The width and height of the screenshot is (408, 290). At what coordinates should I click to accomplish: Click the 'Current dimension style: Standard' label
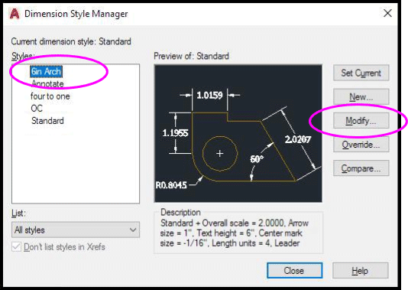point(71,41)
